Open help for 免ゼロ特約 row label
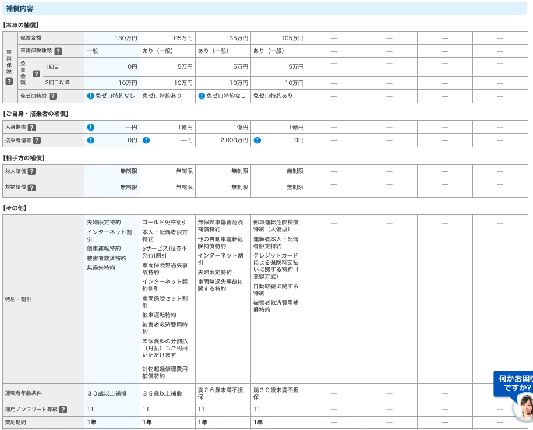The image size is (533, 430). coord(53,96)
